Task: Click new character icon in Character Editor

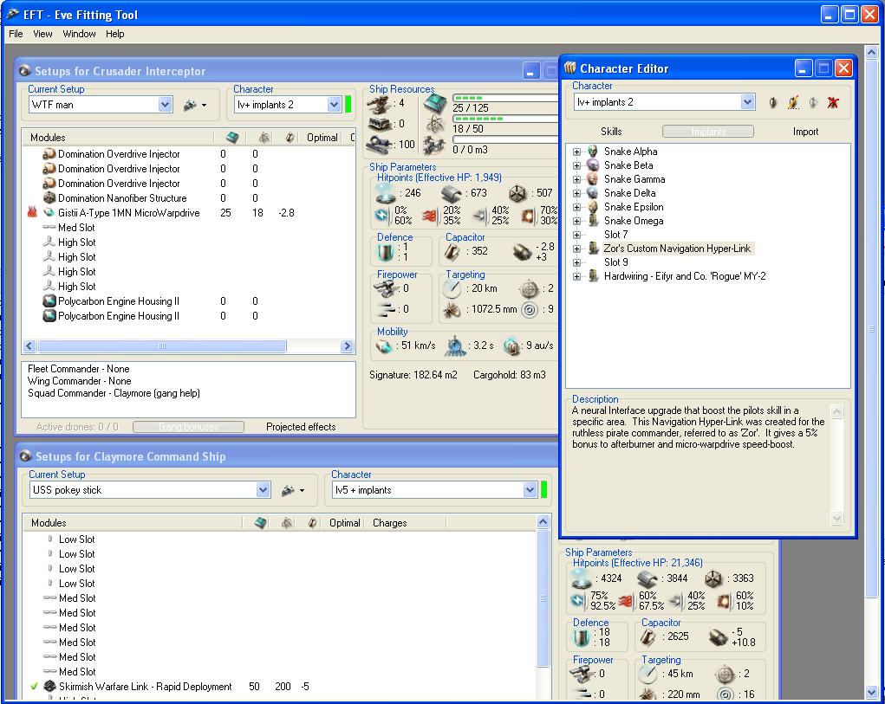Action: click(772, 102)
